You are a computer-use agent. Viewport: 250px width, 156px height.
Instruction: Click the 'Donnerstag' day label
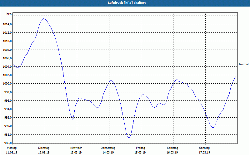108,148
